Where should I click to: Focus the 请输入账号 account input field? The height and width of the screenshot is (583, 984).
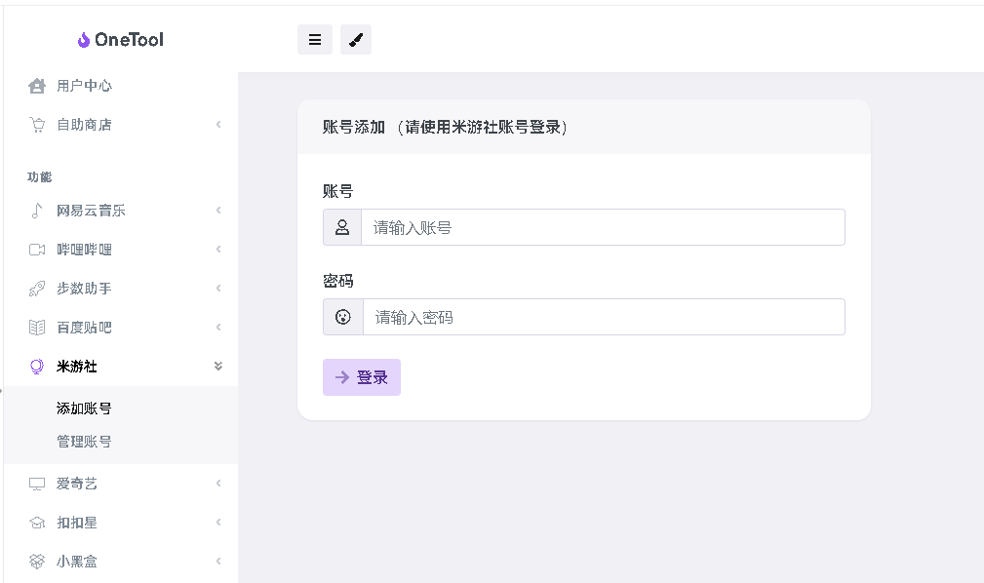coord(603,227)
